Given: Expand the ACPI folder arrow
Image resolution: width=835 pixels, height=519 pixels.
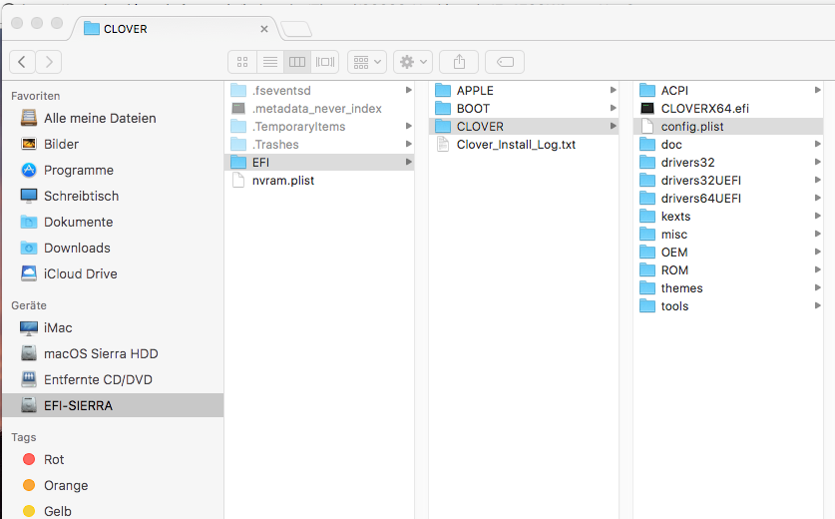Looking at the screenshot, I should tap(817, 90).
